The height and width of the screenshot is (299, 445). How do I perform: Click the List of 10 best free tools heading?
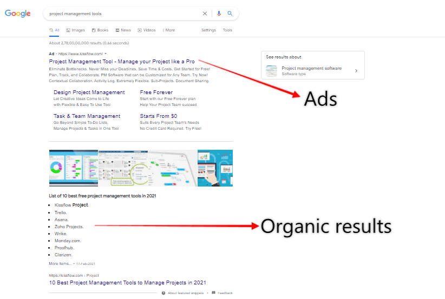(x=102, y=196)
